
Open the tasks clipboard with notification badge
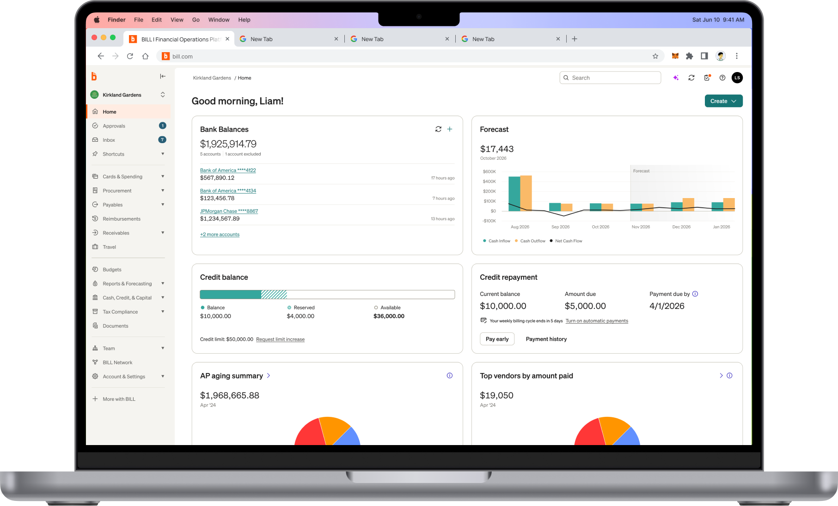[x=707, y=78]
